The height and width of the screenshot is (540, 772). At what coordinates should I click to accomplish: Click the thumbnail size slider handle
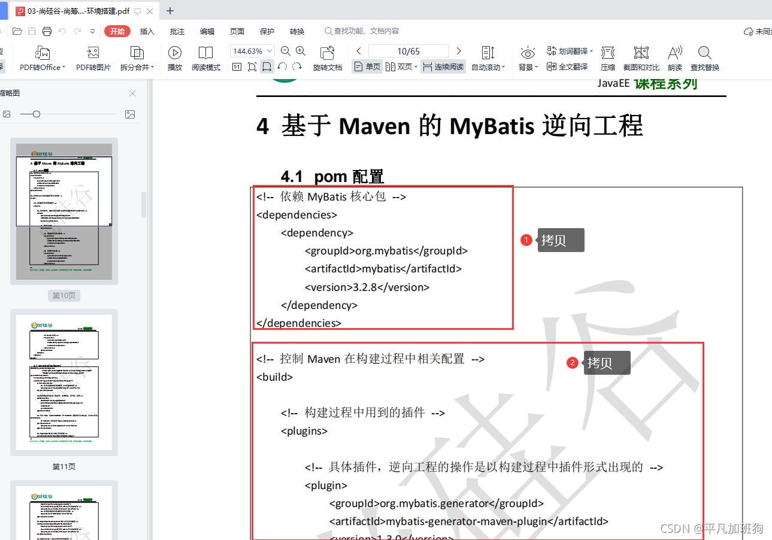pos(37,114)
